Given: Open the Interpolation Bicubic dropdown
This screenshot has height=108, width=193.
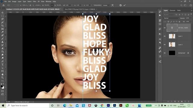Looking at the screenshot, I should tap(106, 5).
